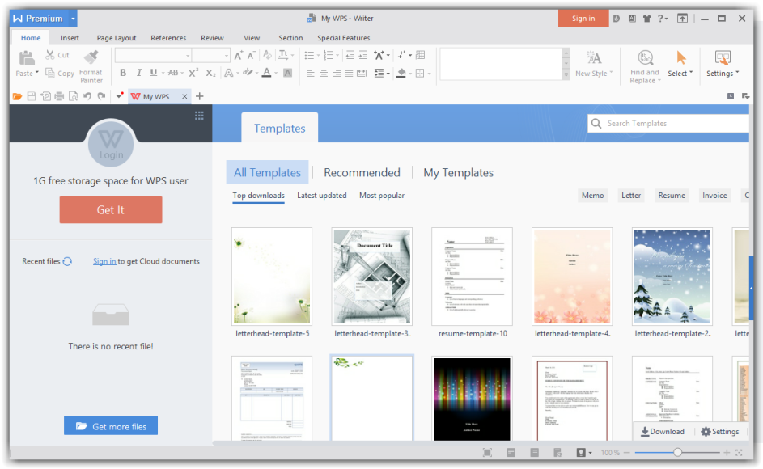Open a new tab with the plus button
Image resolution: width=763 pixels, height=469 pixels.
coord(200,96)
